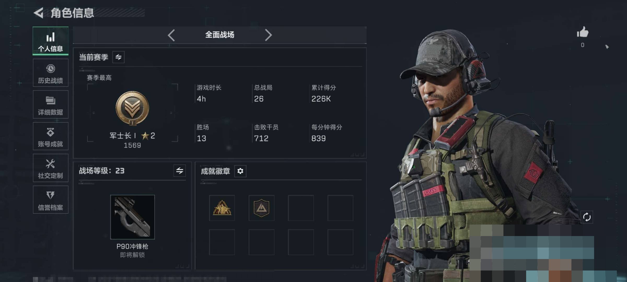Open the 详细数据 tab

[51, 104]
